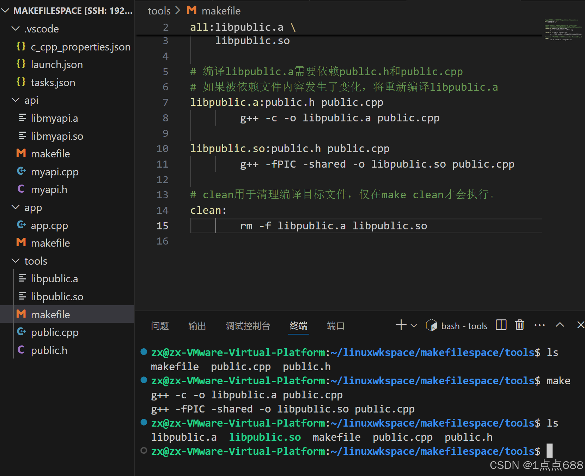
Task: Collapse the api folder in the explorer
Action: pos(15,100)
